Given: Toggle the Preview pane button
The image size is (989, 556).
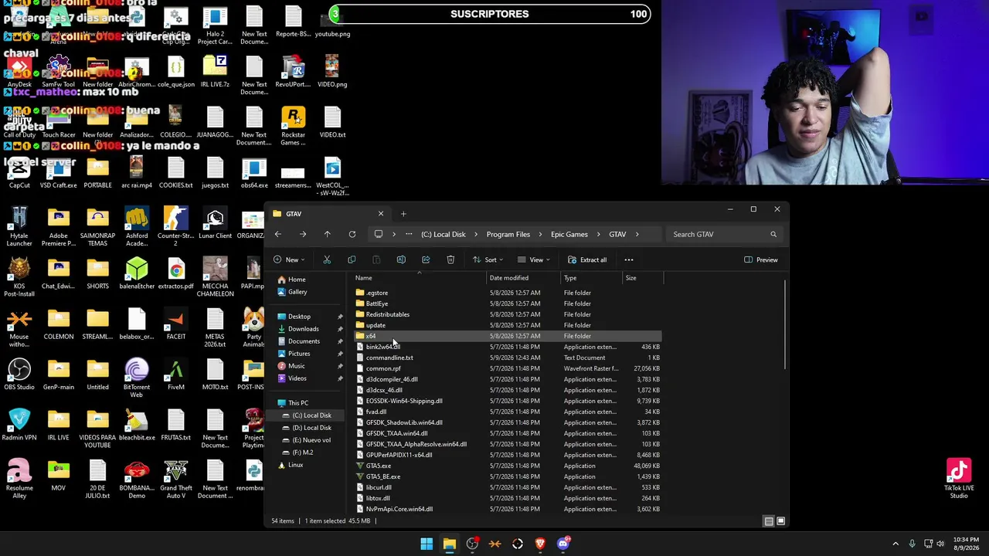Looking at the screenshot, I should pyautogui.click(x=761, y=259).
